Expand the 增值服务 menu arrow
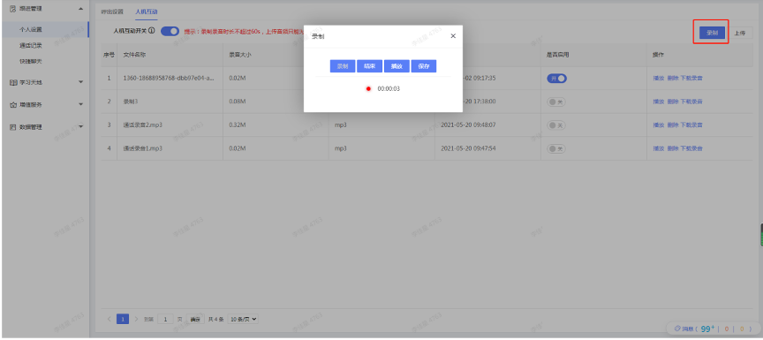This screenshot has width=763, height=340. point(80,104)
